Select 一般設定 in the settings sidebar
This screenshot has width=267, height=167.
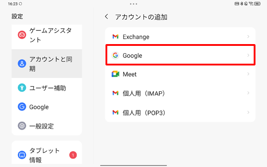pyautogui.click(x=47, y=126)
